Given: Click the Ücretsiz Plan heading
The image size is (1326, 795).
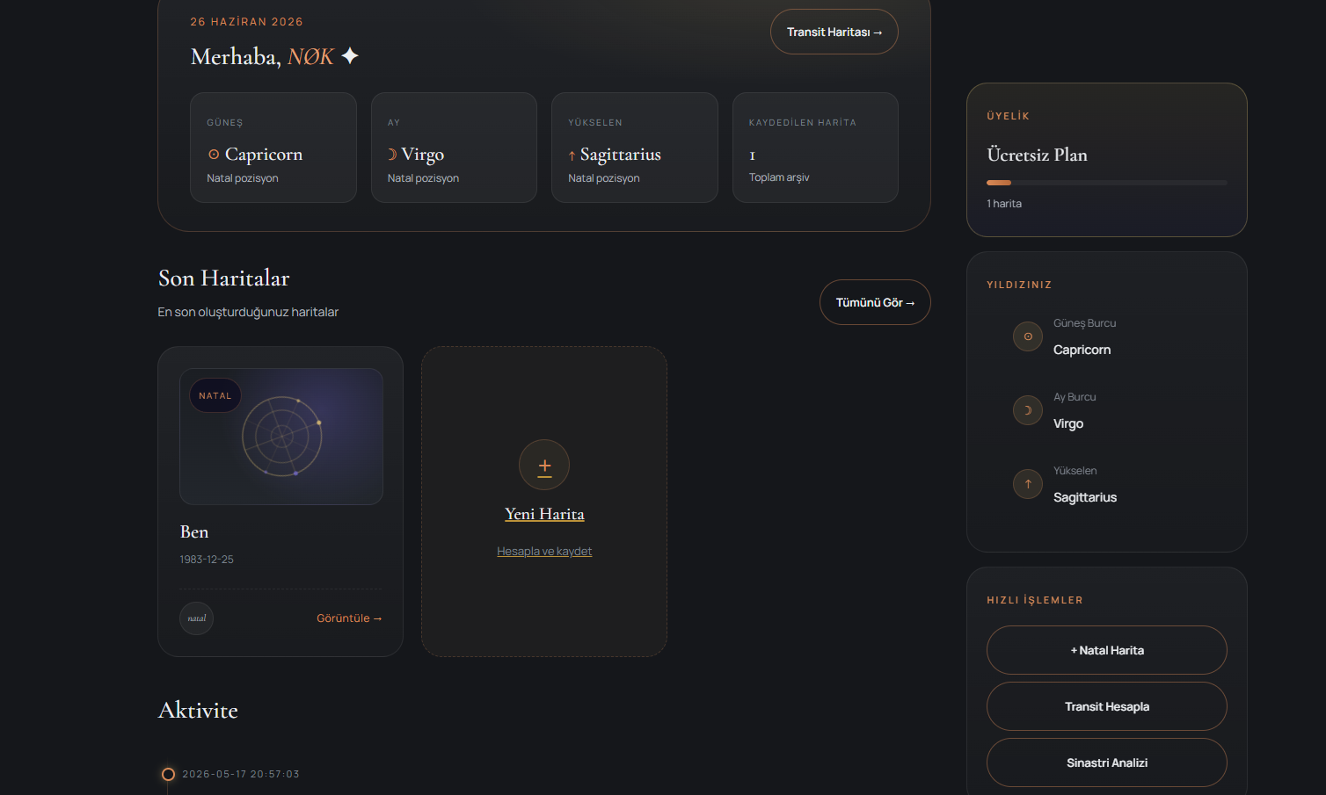Looking at the screenshot, I should tap(1037, 155).
